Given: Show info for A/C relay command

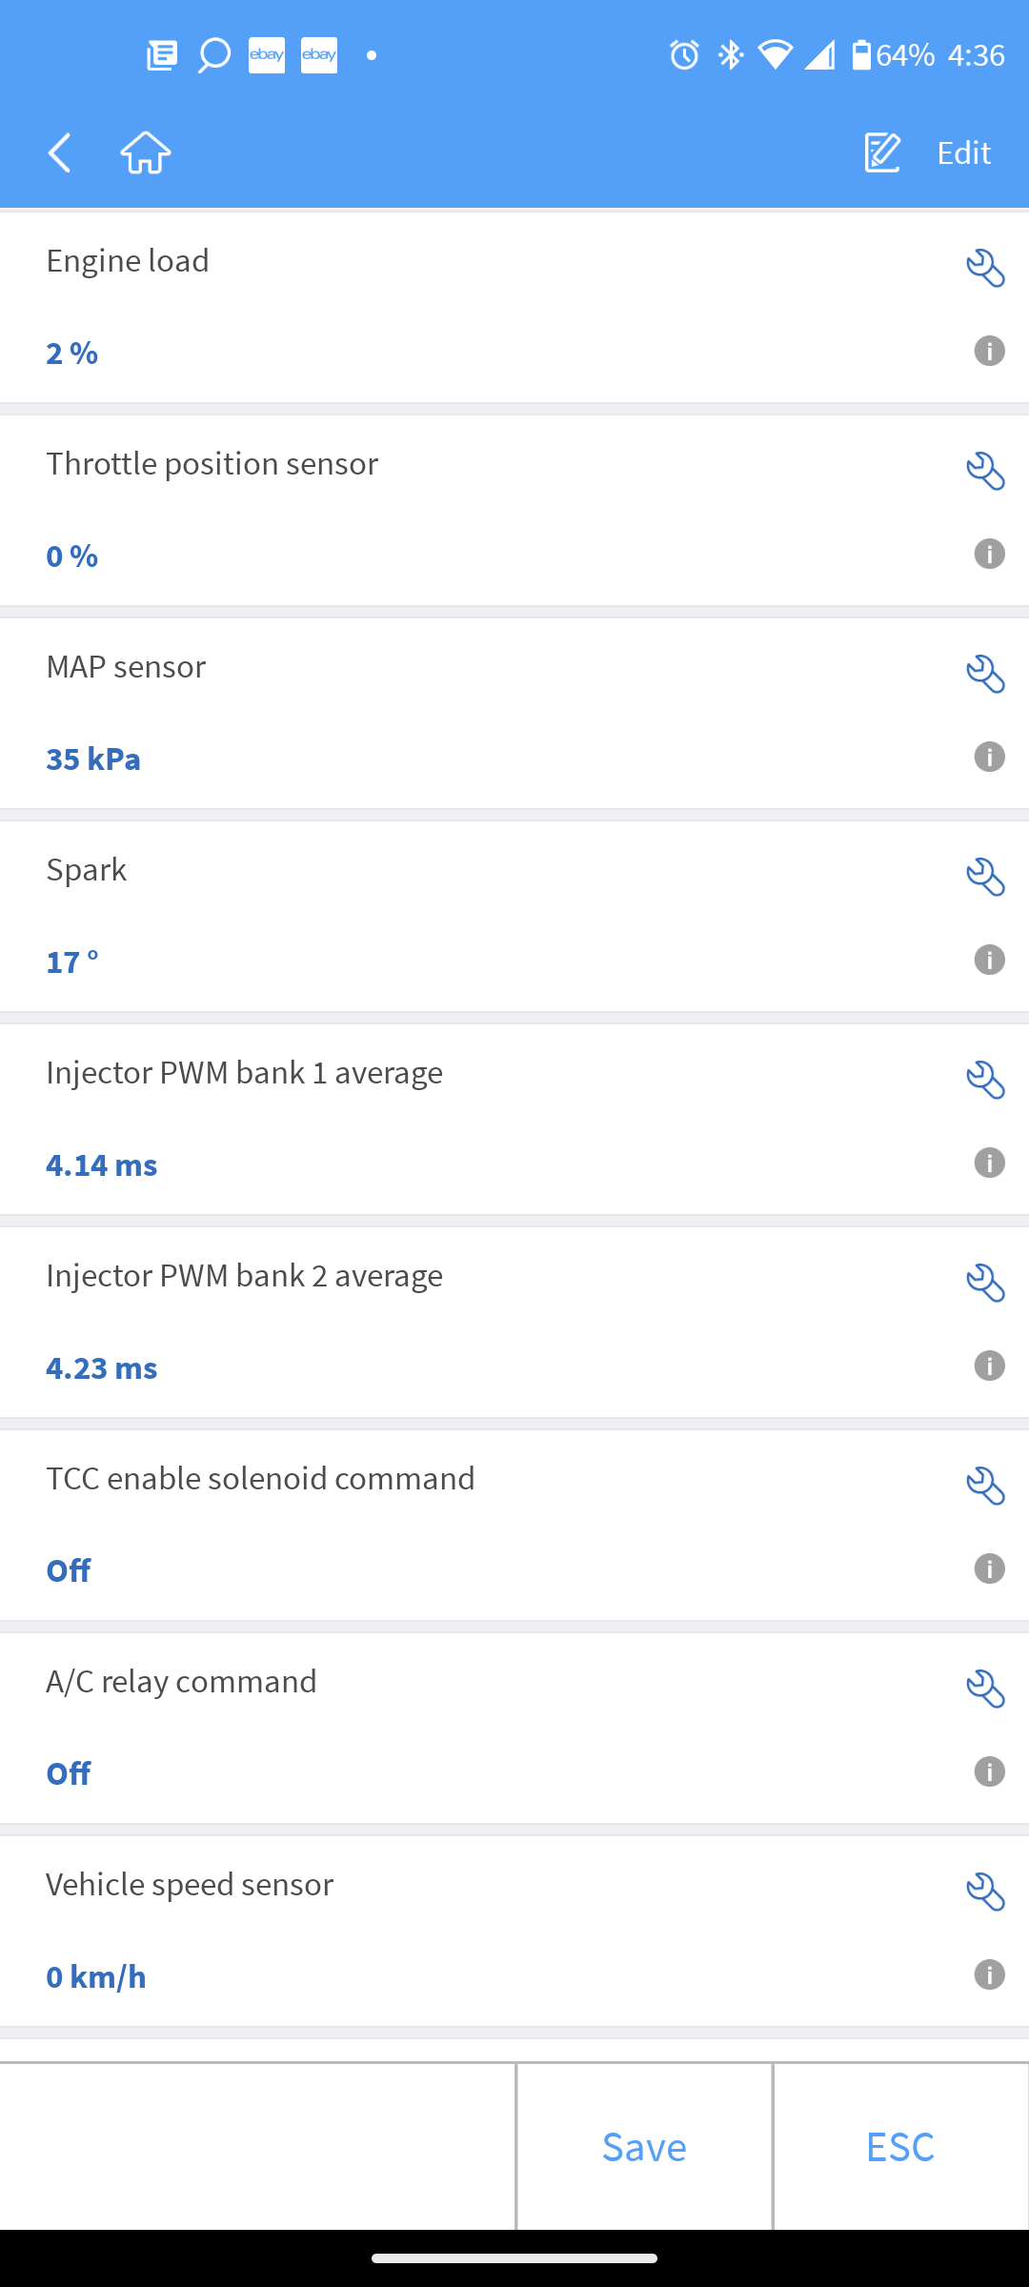Looking at the screenshot, I should [989, 1771].
